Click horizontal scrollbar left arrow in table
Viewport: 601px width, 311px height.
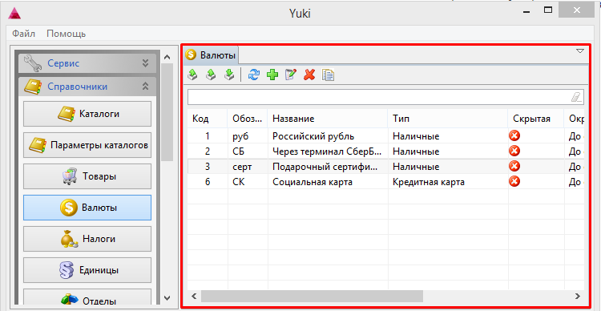194,296
